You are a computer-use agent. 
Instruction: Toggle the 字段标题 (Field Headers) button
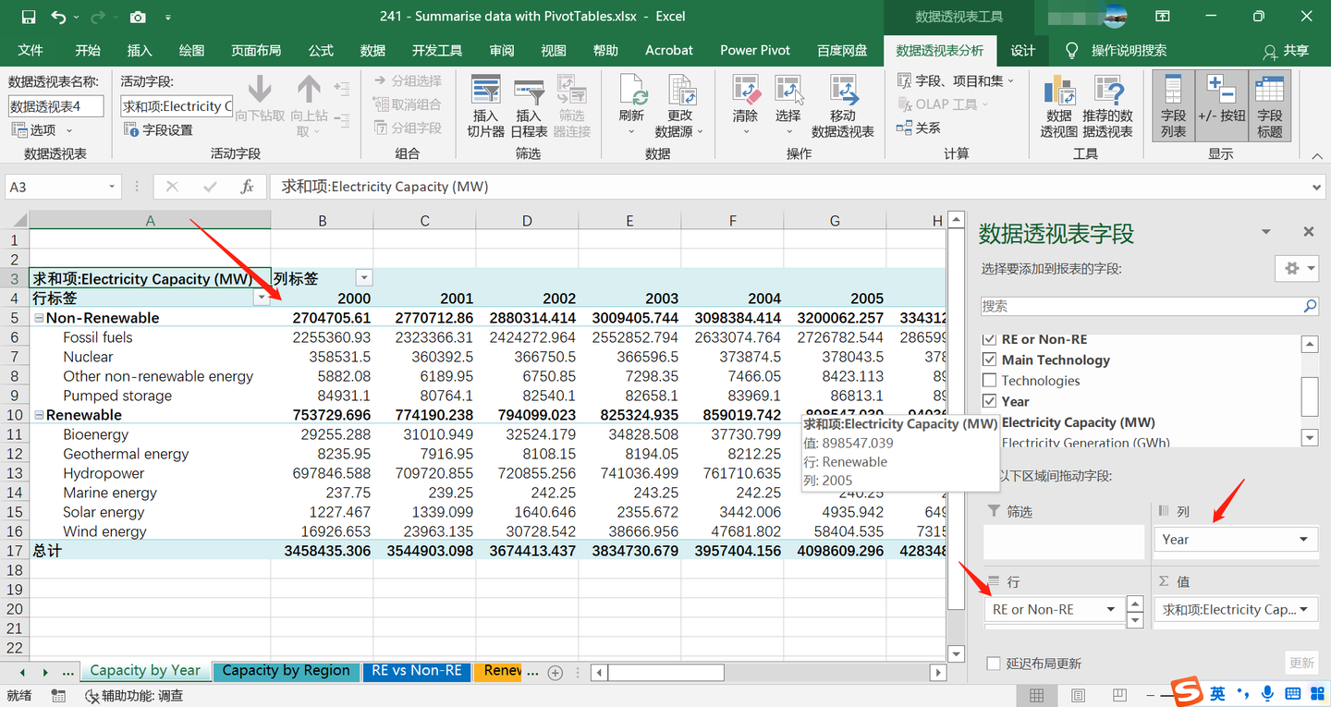1269,107
